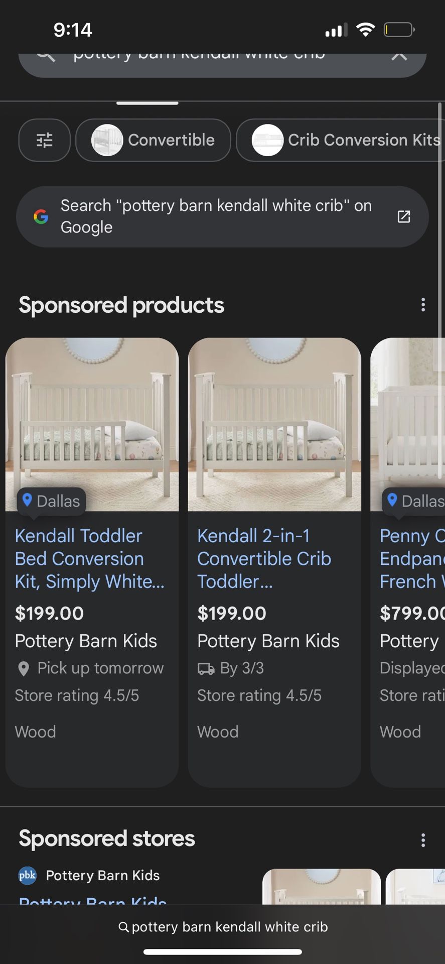
Task: Select the Convertible filter chip
Action: tap(153, 140)
